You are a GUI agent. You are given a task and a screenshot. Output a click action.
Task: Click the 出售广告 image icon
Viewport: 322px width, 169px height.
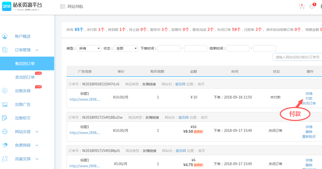[5, 105]
